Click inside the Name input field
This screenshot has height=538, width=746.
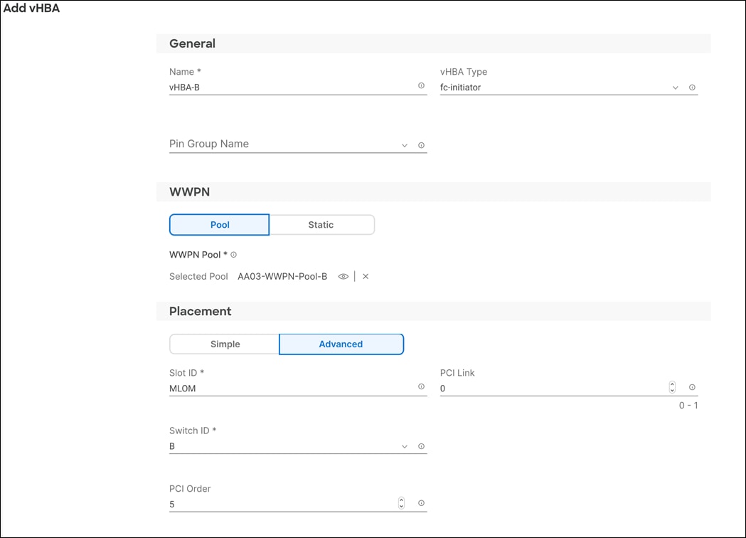[284, 87]
